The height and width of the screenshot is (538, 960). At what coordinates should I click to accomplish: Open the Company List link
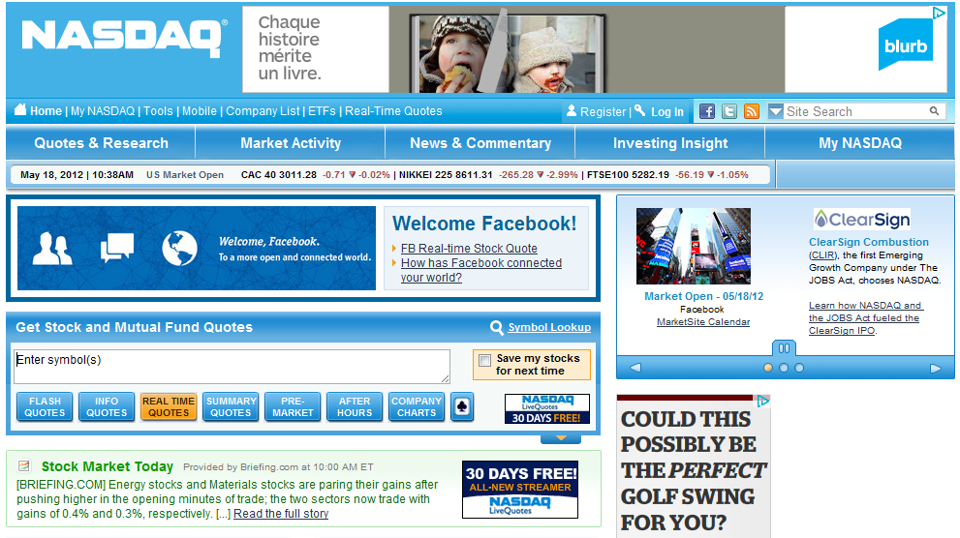click(x=263, y=111)
